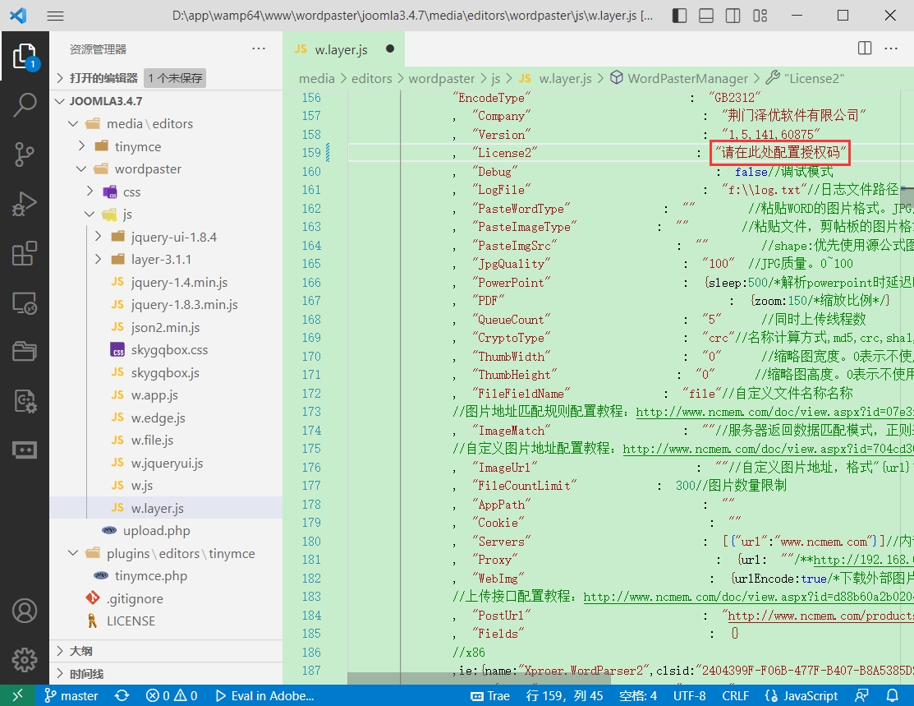Collapse the wordpaster folder

point(148,168)
